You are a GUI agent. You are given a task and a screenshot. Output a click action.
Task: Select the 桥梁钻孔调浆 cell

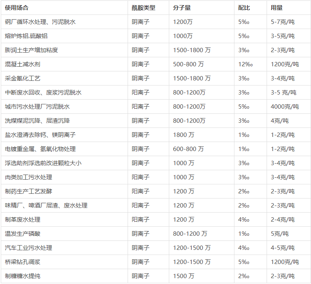tap(23, 262)
